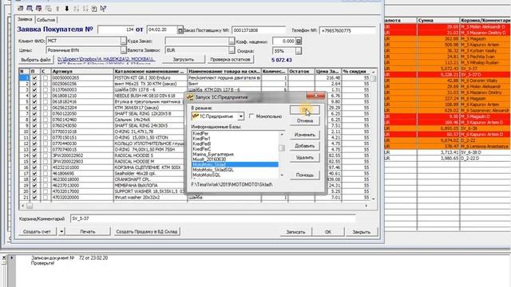Screen dimensions: 511x287
Task: Check the С checkbox for article 3PW200022902
Action: pyautogui.click(x=46, y=155)
